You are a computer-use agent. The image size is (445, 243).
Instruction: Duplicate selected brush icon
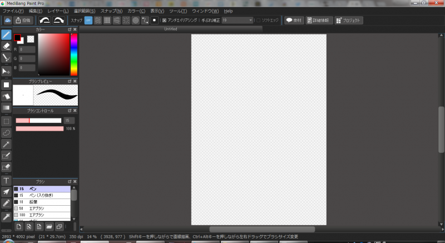[60, 226]
